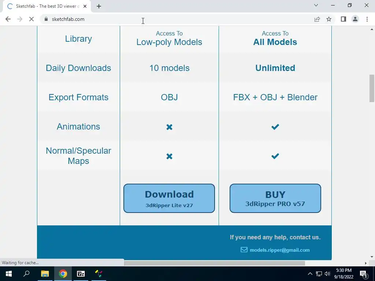Viewport: 375px width, 281px height.
Task: Click BUY 3dRipper PRO v57 button
Action: tap(275, 198)
